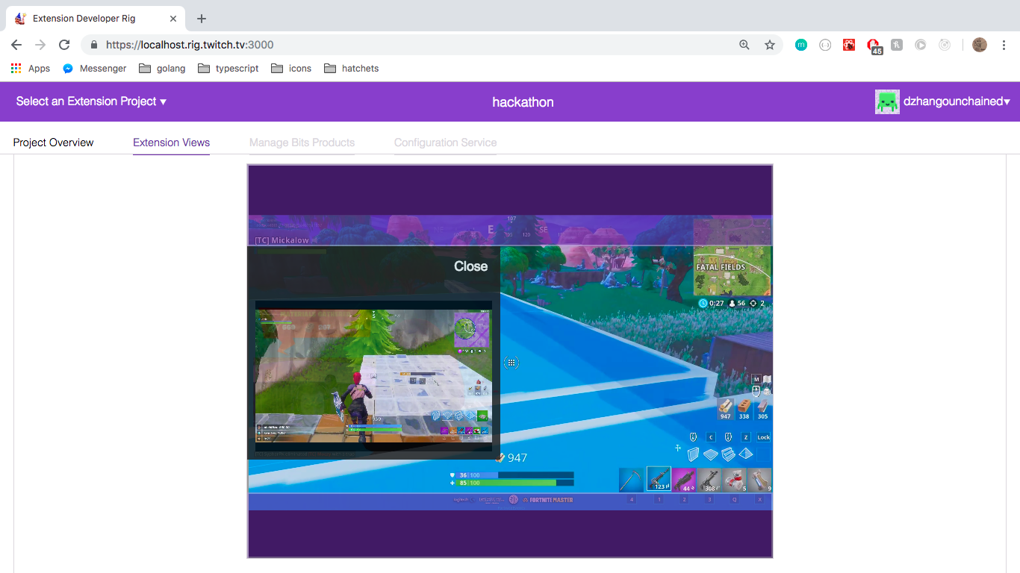
Task: Click the hackathon project title
Action: (523, 102)
